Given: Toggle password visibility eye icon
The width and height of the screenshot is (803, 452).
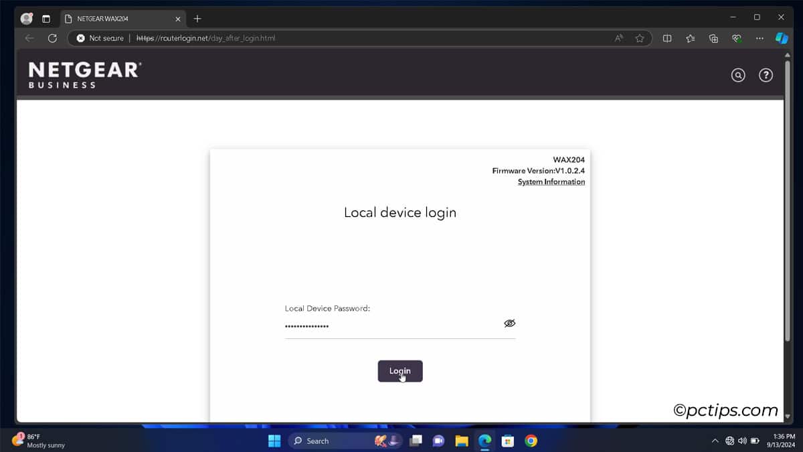Looking at the screenshot, I should coord(509,323).
